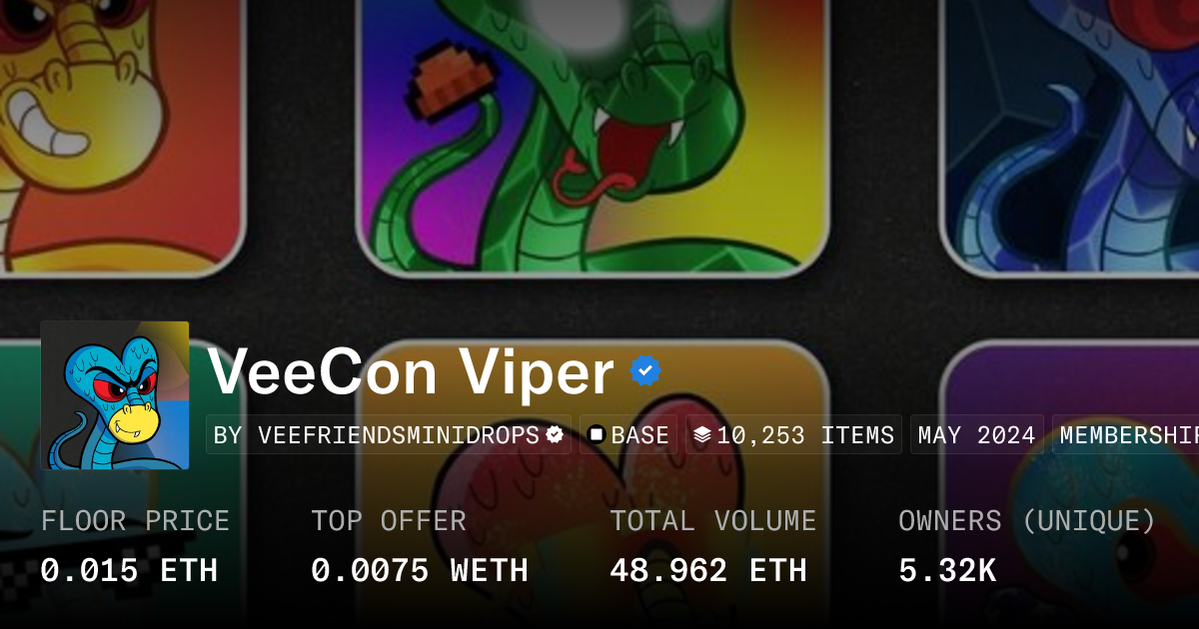This screenshot has height=629, width=1199.
Task: Select the BASE chain tag
Action: coord(628,435)
